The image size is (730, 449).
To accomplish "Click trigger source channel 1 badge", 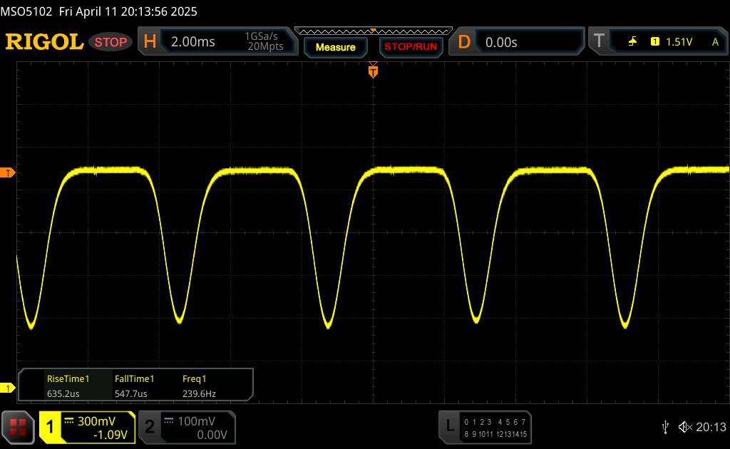I will [x=655, y=42].
